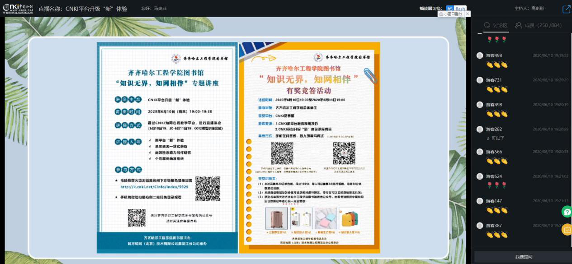The height and width of the screenshot is (264, 572).
Task: Click the 游客524 username in chat
Action: point(494,176)
